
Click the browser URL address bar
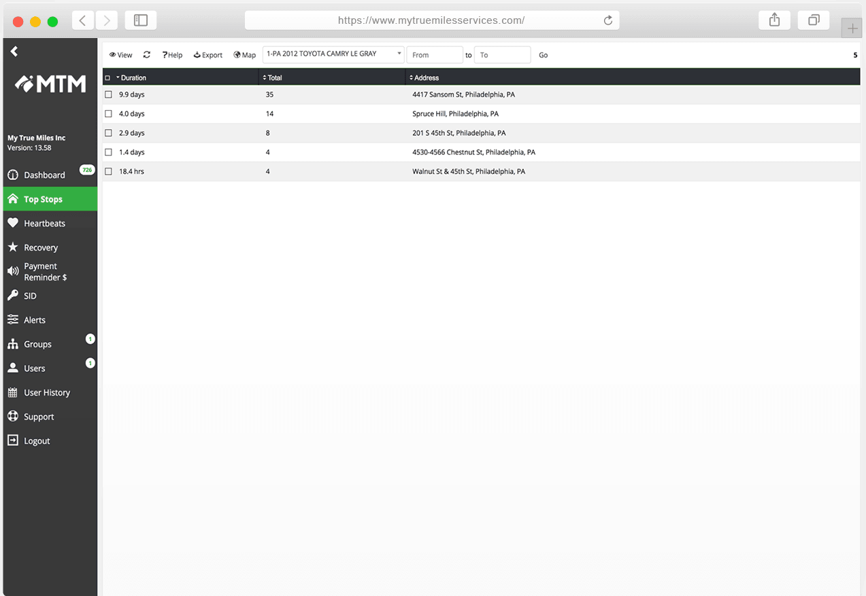[x=432, y=20]
